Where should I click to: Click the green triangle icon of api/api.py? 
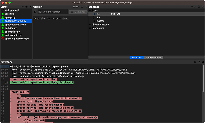(x=3, y=17)
